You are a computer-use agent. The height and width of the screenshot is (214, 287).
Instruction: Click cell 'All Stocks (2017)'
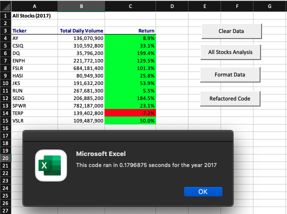(34, 15)
